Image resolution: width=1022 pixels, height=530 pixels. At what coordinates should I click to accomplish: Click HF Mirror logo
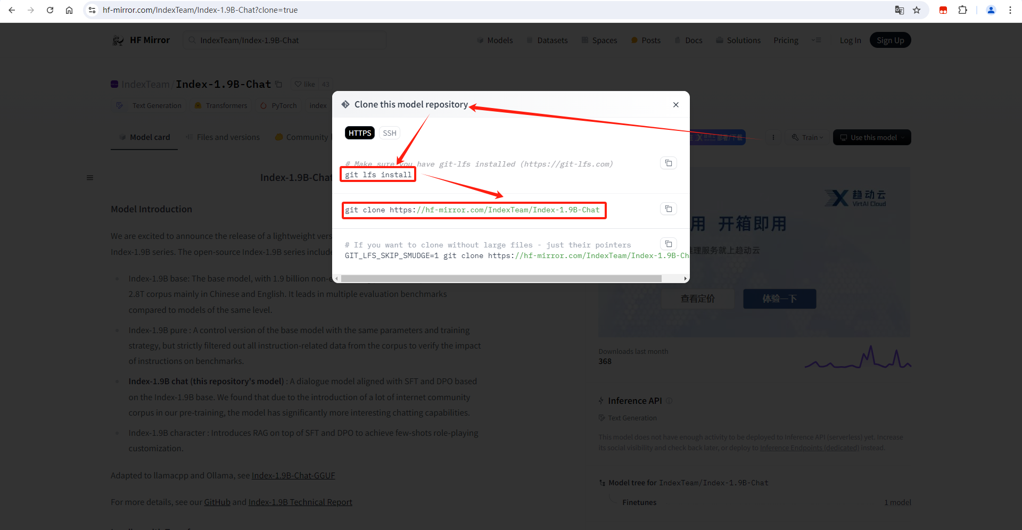(x=141, y=40)
